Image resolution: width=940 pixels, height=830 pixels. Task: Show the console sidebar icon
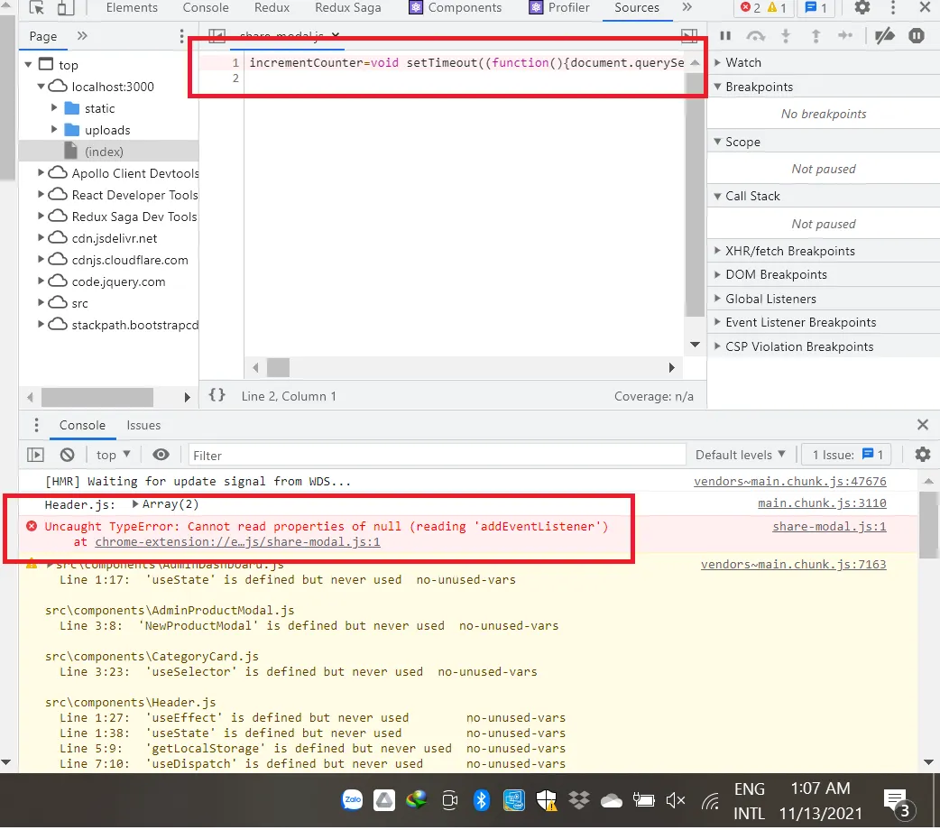36,456
